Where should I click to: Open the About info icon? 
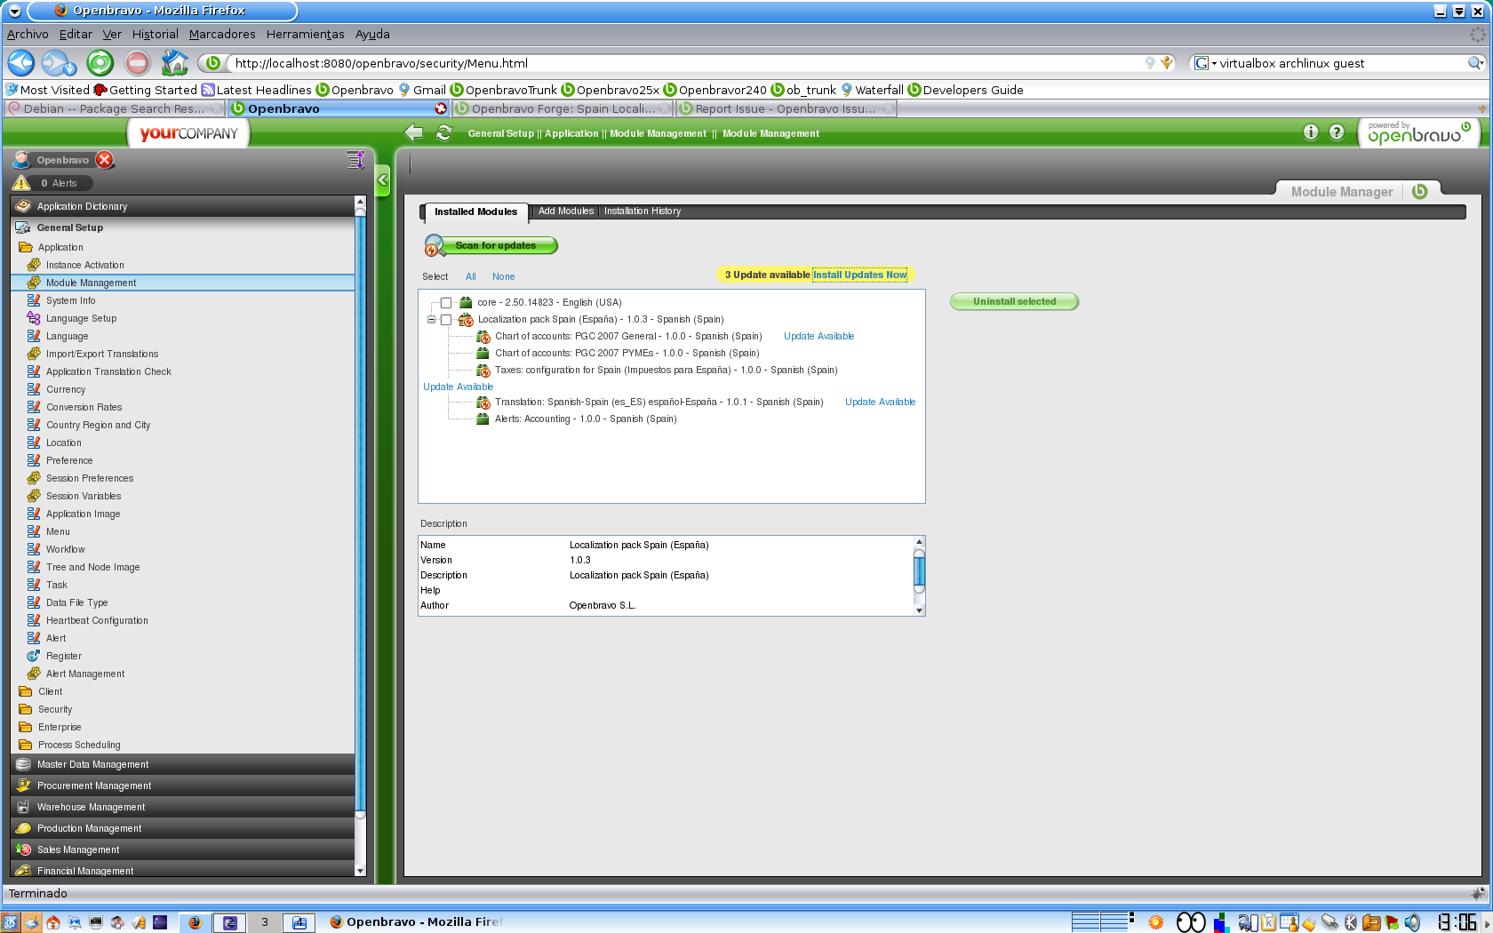(1310, 132)
